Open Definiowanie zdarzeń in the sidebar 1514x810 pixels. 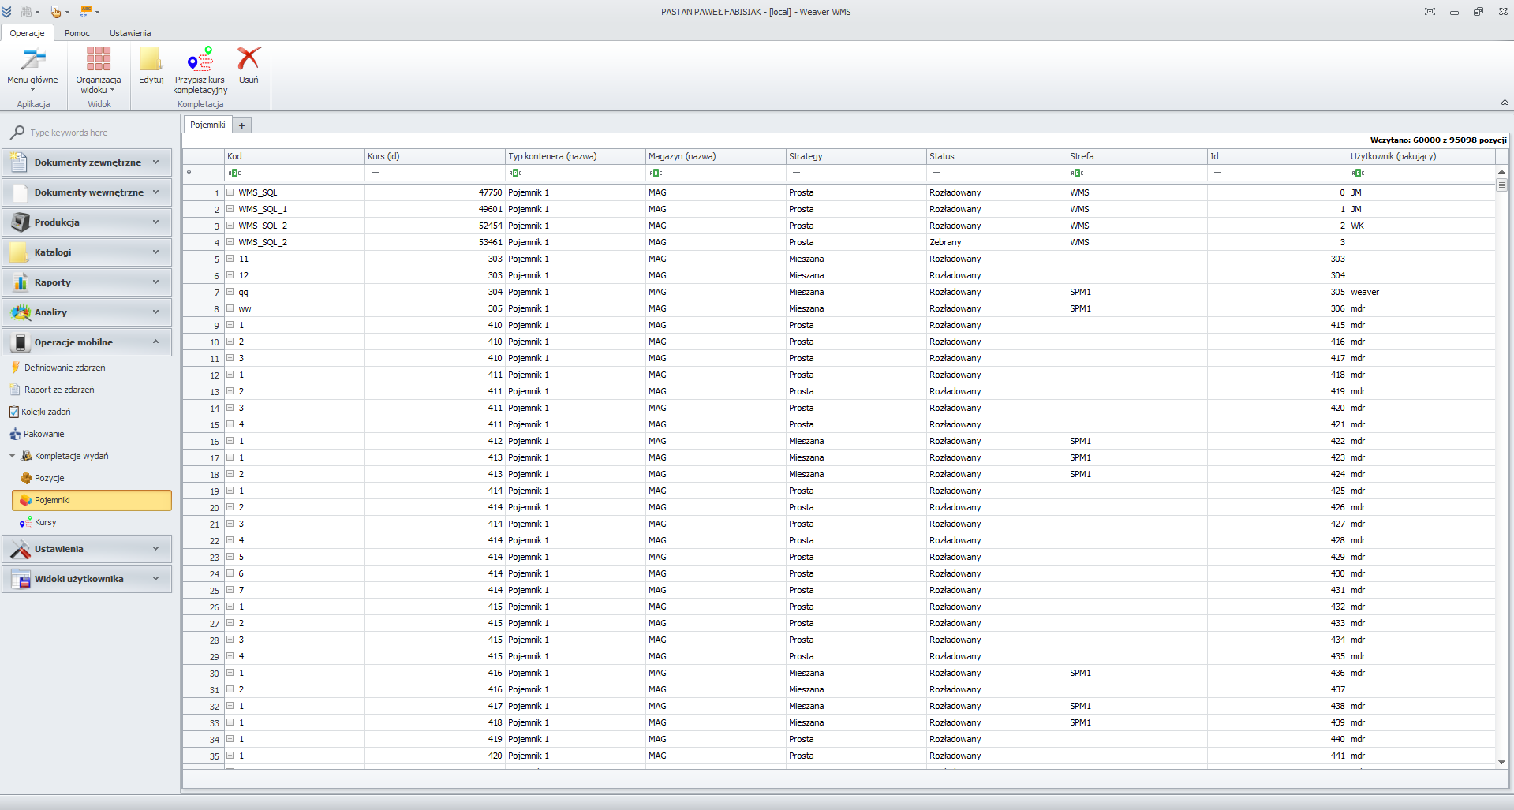[65, 367]
